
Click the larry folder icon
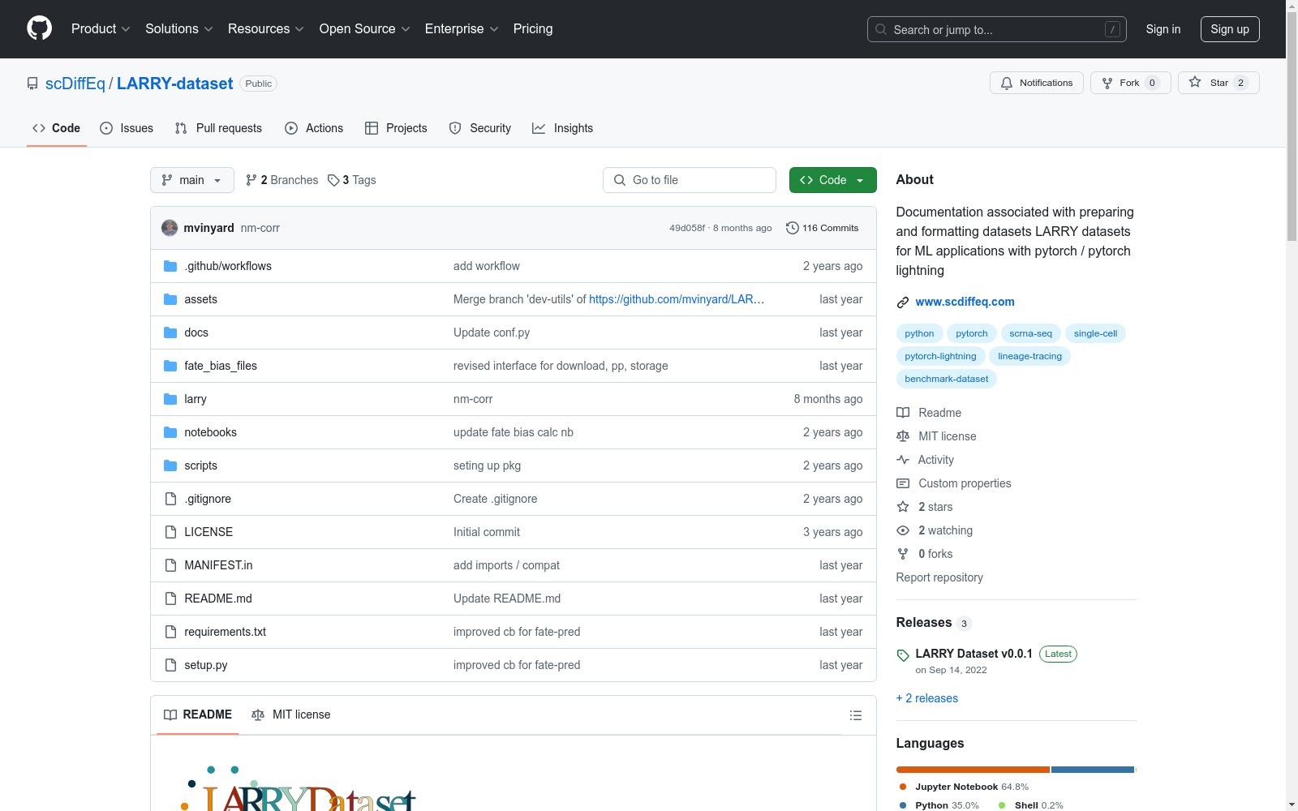point(170,399)
